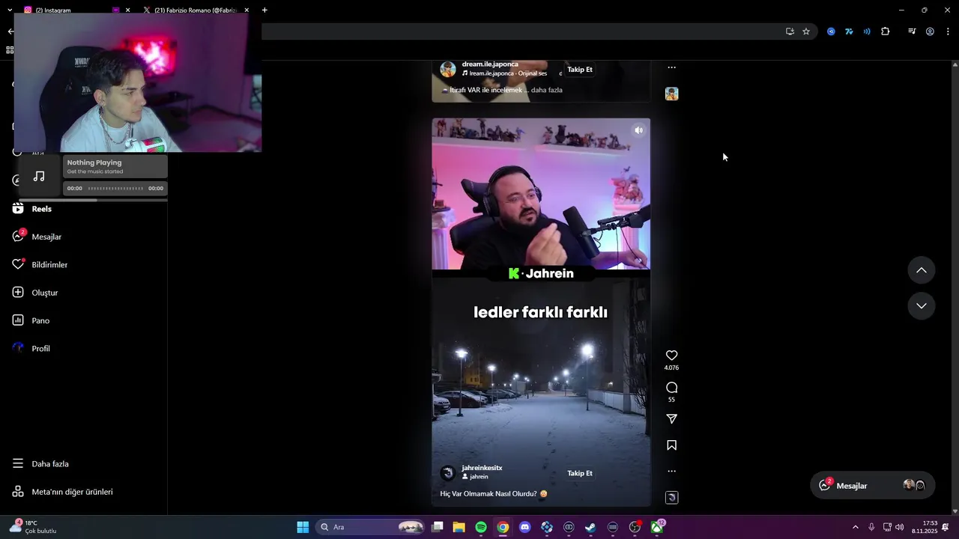The width and height of the screenshot is (959, 539).
Task: Open the tab search dropdown
Action: tap(10, 10)
